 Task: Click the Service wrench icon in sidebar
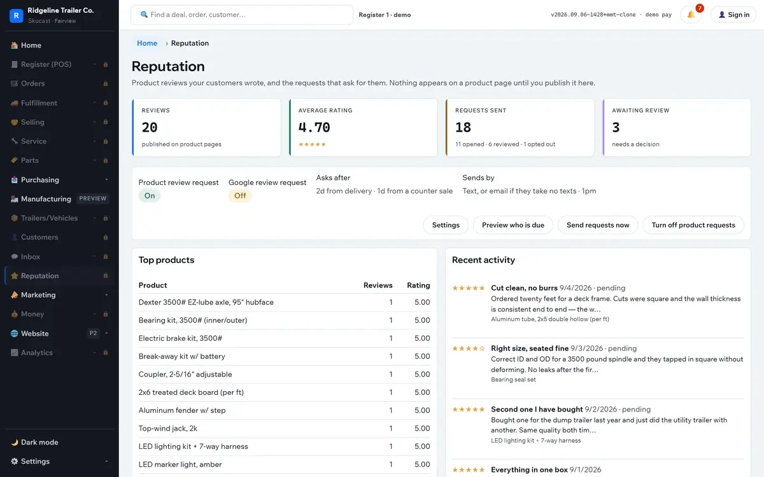[14, 141]
